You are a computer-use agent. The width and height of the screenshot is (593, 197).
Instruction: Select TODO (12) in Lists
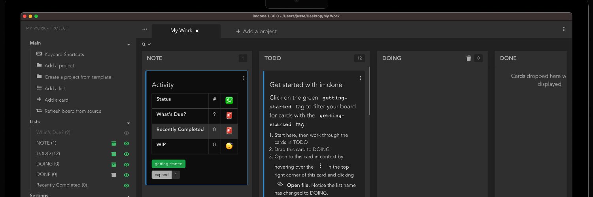pos(48,154)
